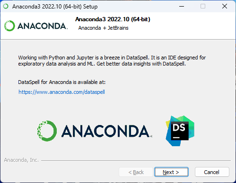This screenshot has height=183, width=236.
Task: Click the small ANACONDA wordmark in header
Action: 43,26
